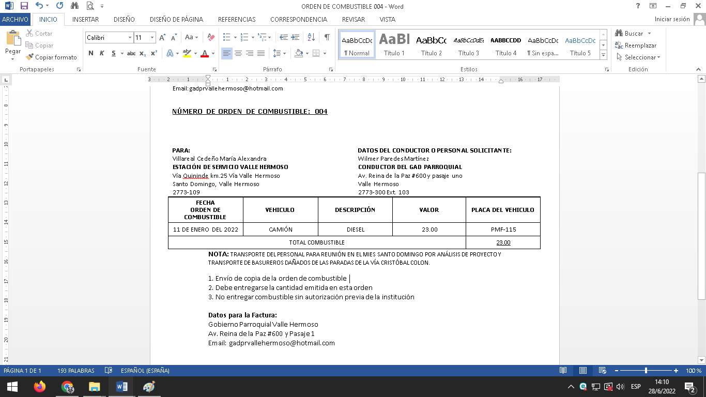This screenshot has width=706, height=397.
Task: Show paragraph marks with pilcrow icon
Action: click(x=327, y=37)
